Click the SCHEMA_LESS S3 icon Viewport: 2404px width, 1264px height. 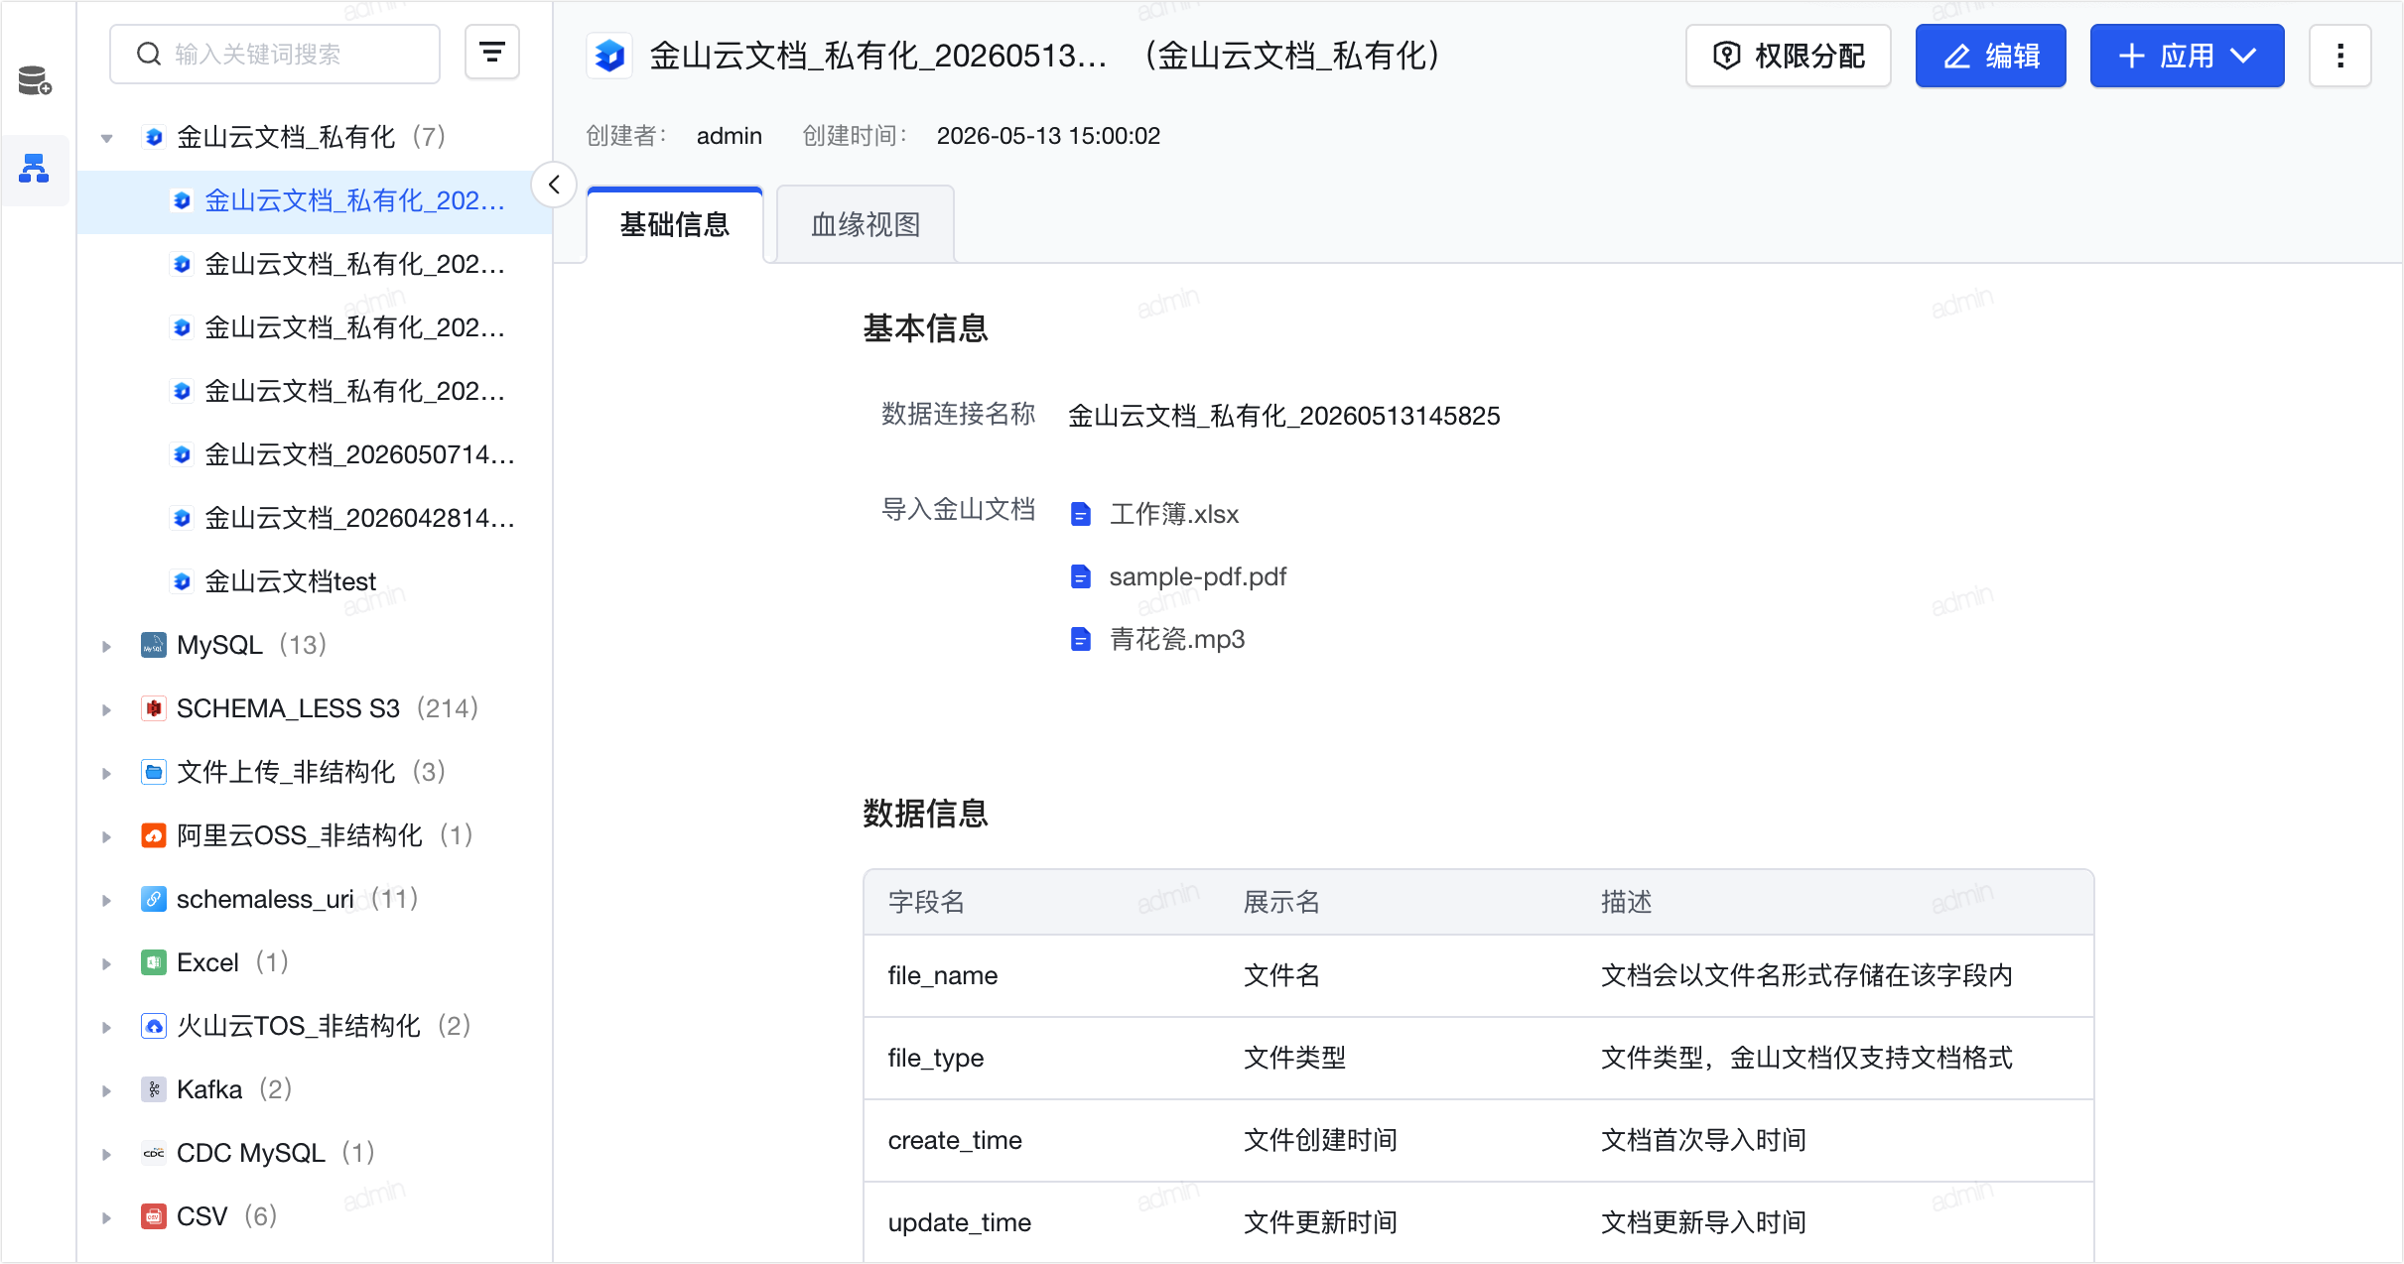coord(154,708)
